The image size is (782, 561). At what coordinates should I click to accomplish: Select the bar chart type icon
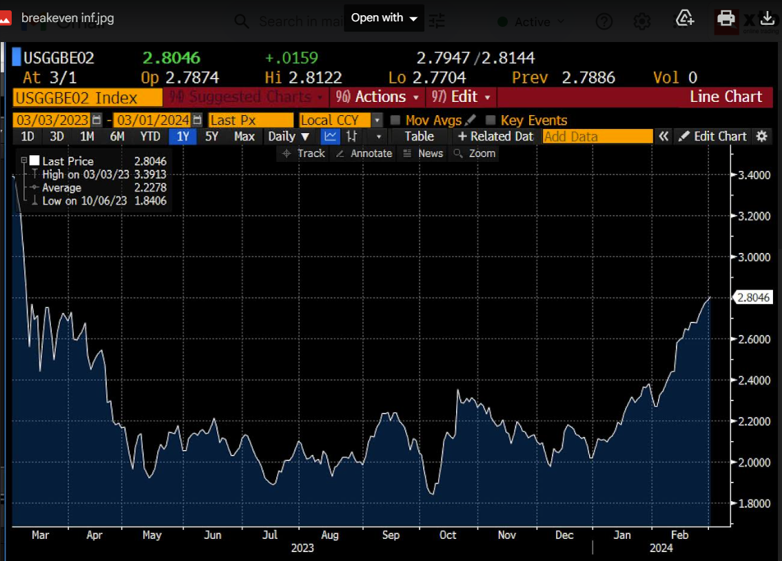pos(352,136)
